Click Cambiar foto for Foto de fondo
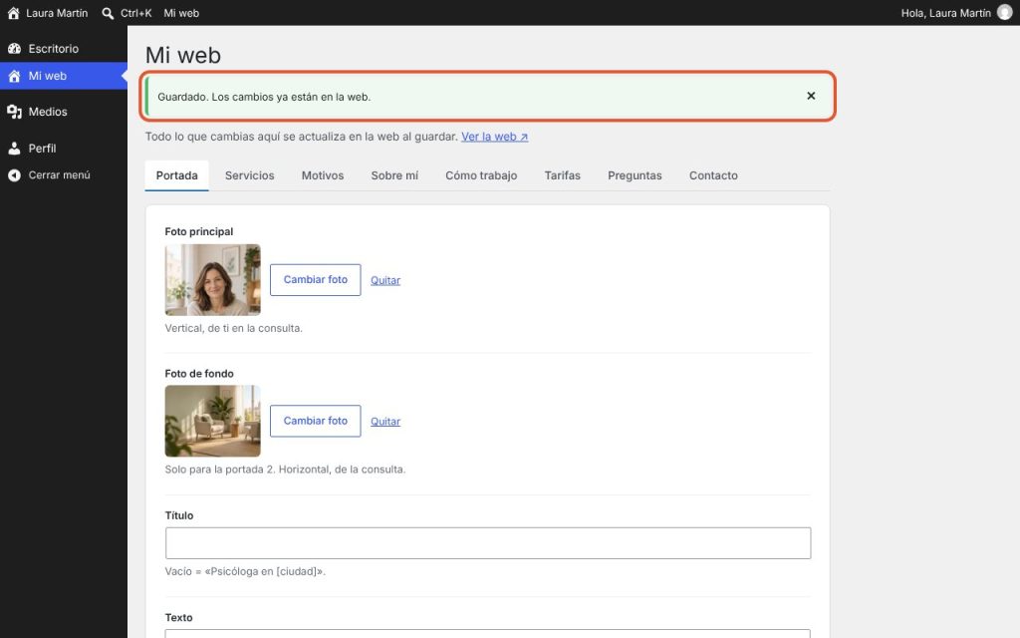Viewport: 1020px width, 638px height. coord(316,422)
